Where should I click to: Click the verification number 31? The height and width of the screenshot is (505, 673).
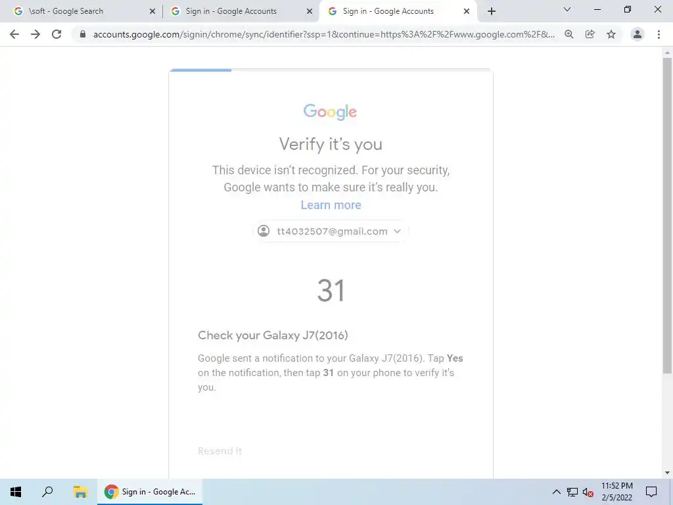331,291
